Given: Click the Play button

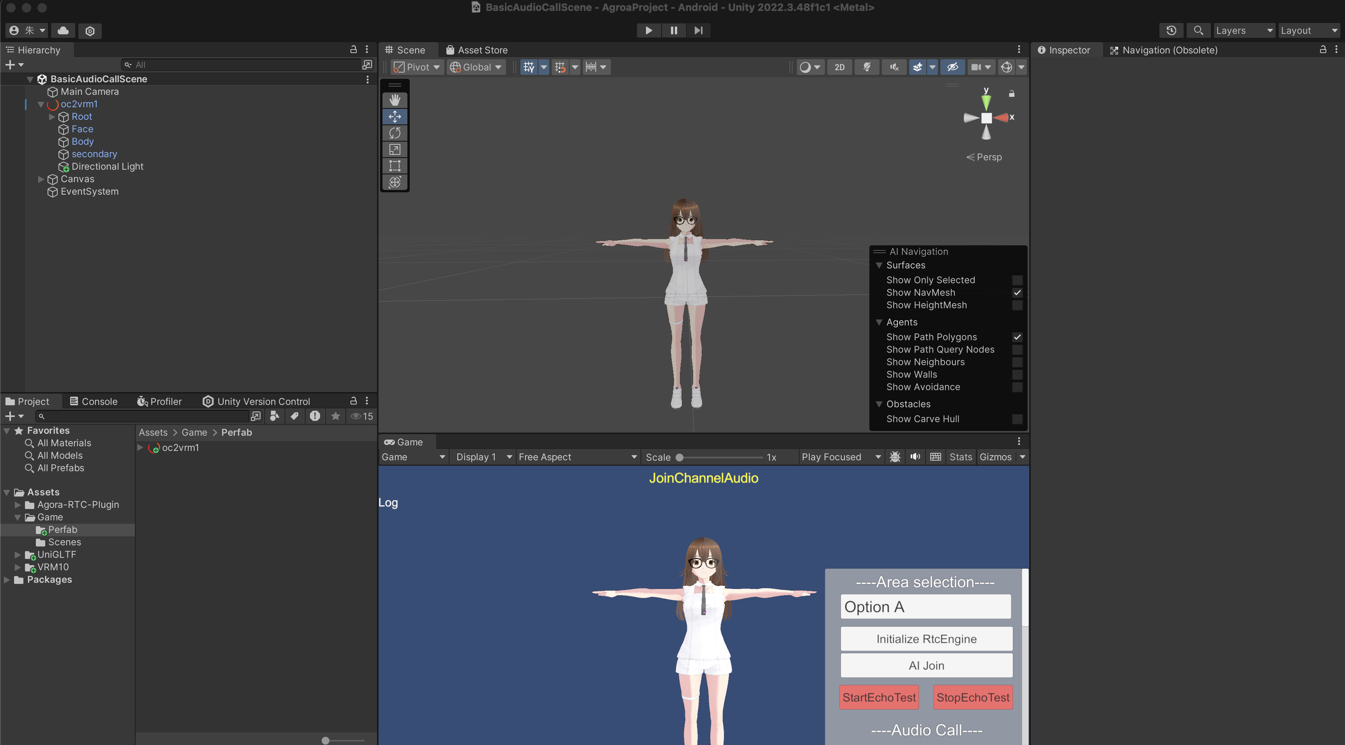Looking at the screenshot, I should pos(648,30).
